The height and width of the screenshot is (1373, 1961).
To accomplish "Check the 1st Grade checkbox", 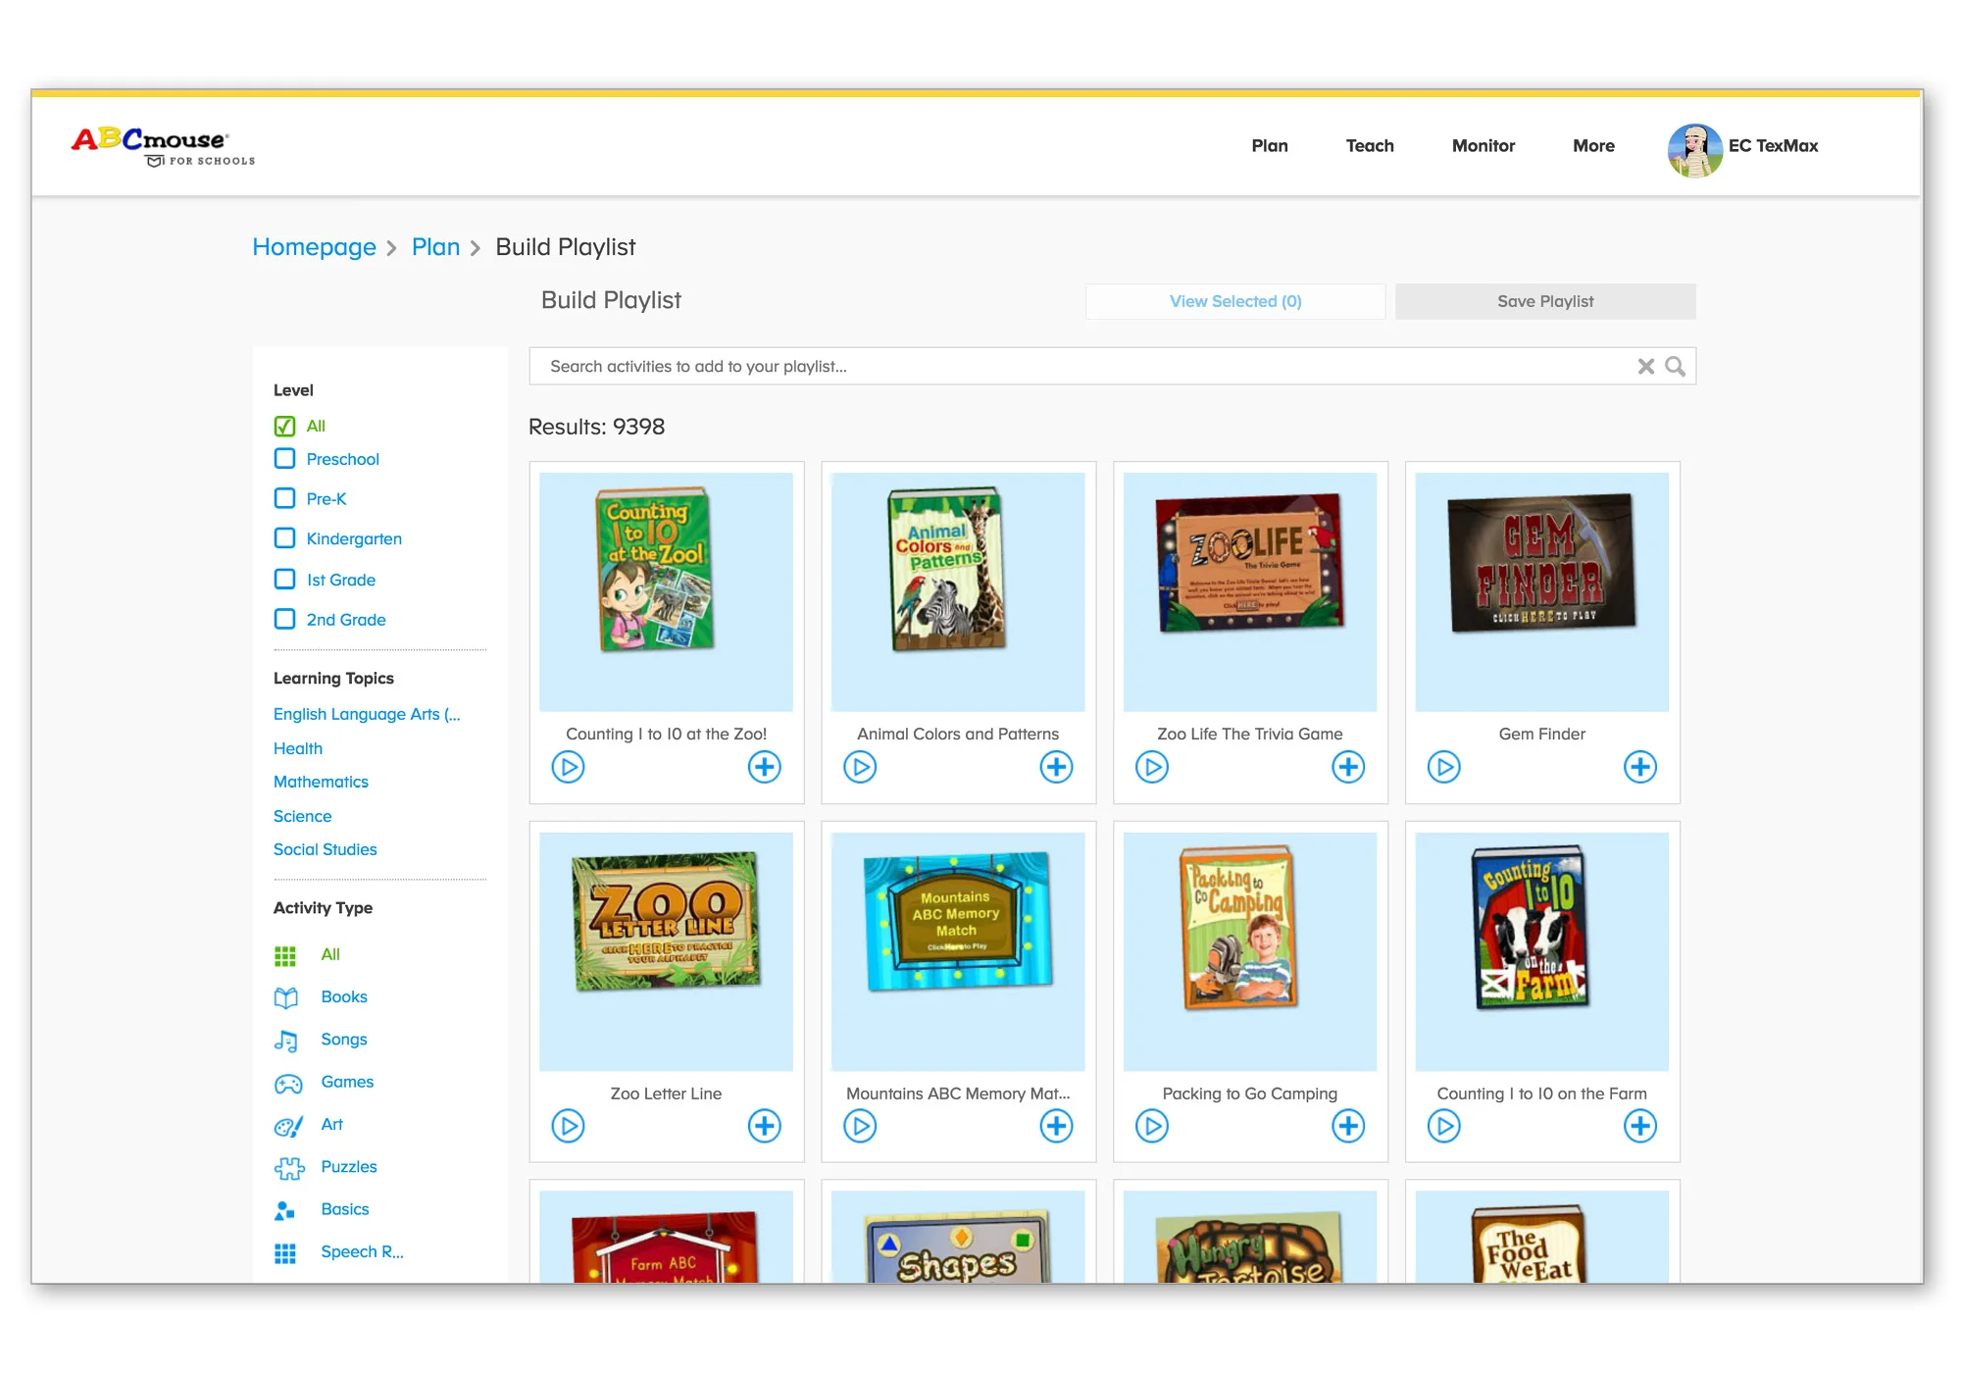I will (284, 579).
